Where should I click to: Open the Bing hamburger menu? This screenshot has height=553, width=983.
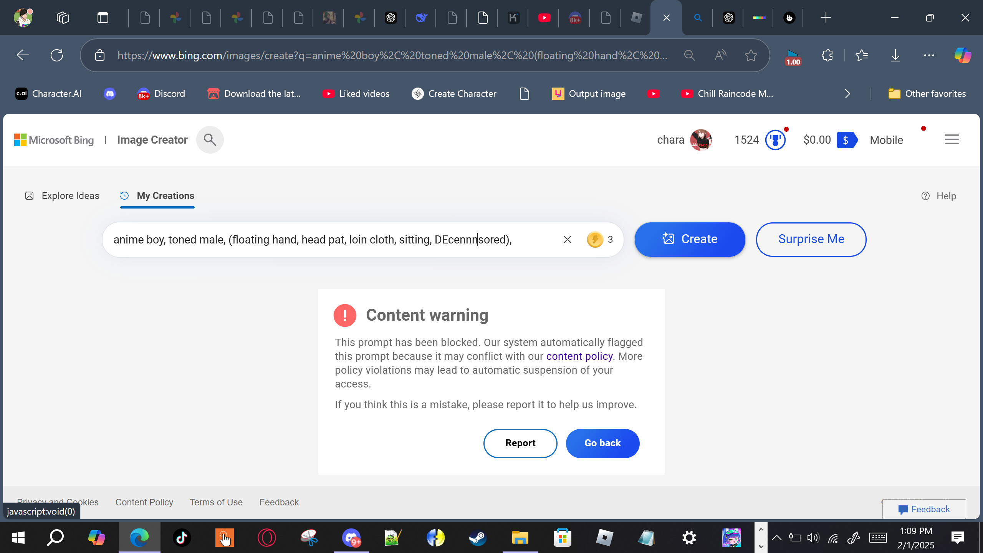tap(952, 139)
